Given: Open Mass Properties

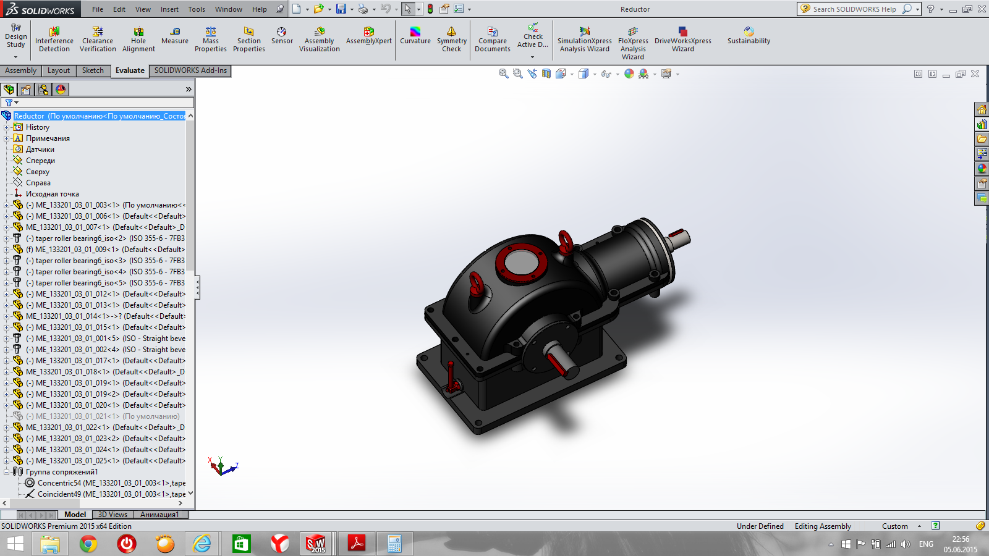Looking at the screenshot, I should [211, 40].
